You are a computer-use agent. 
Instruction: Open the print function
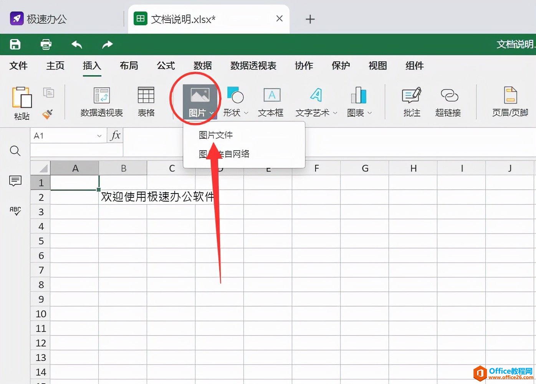tap(46, 44)
